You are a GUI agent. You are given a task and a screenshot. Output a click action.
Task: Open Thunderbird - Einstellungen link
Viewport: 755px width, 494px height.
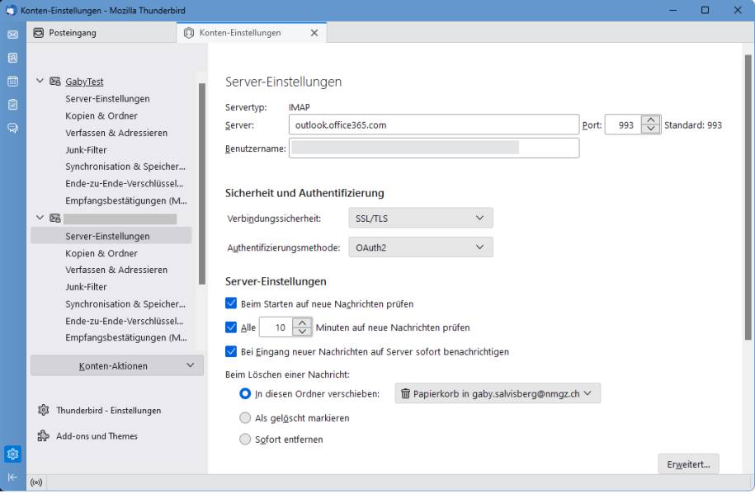(108, 411)
